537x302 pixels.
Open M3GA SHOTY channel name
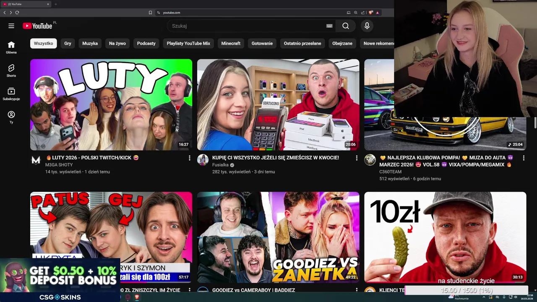click(x=59, y=165)
